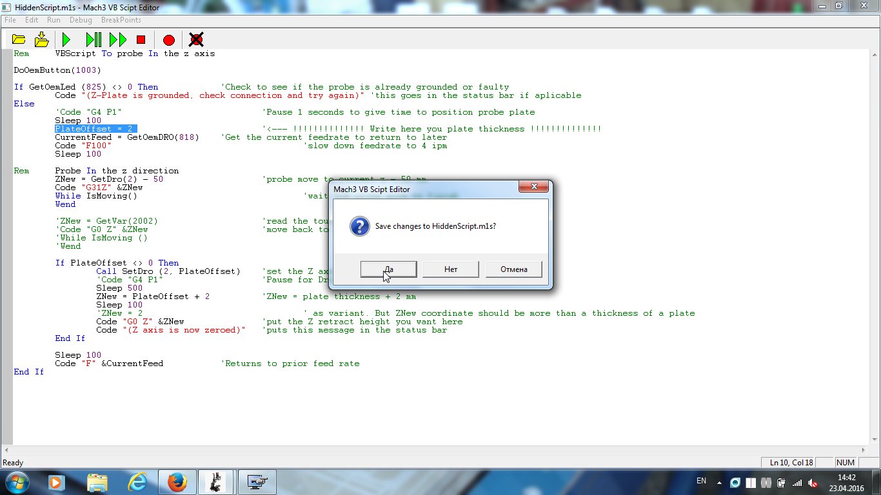Click the code Code "F" &CurrentFeed
Image resolution: width=881 pixels, height=495 pixels.
coord(109,364)
